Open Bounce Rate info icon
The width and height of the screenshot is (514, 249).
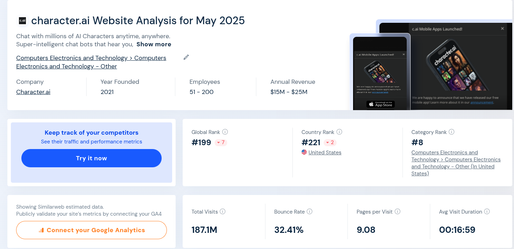tap(310, 211)
